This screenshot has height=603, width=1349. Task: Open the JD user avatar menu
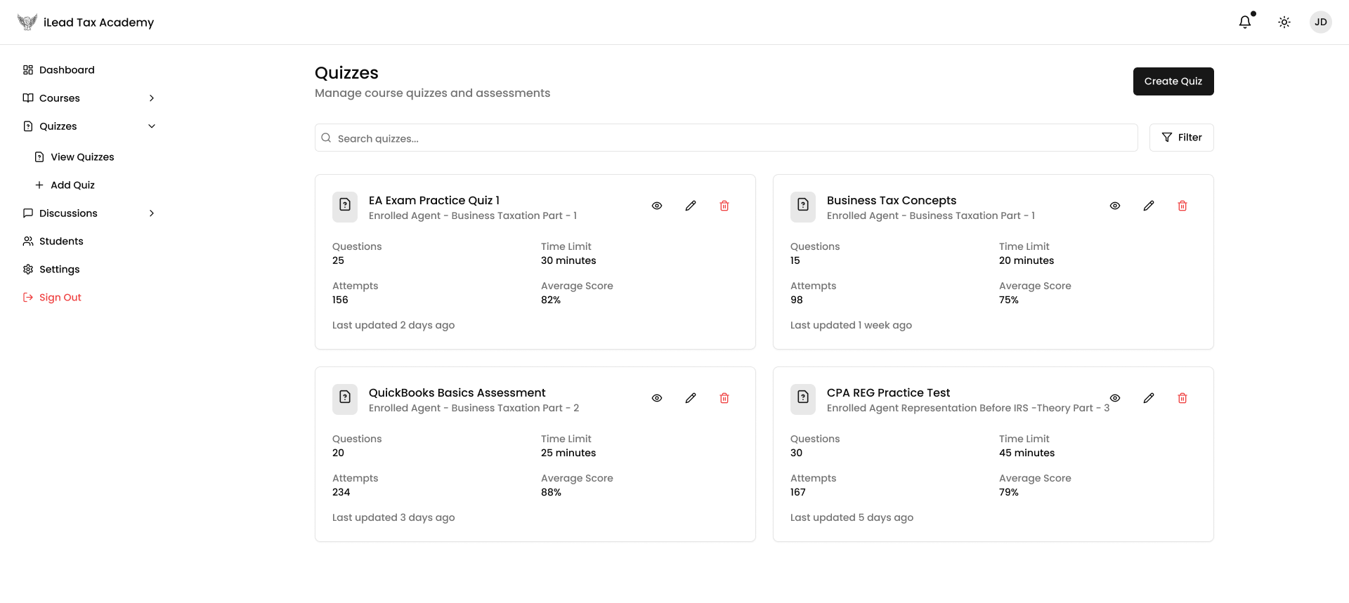tap(1320, 22)
